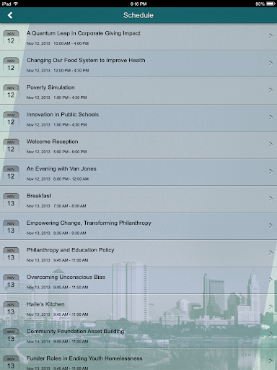Viewport: 277px width, 370px height.
Task: Select the calendar icon for Welcome Reception
Action: click(11, 146)
